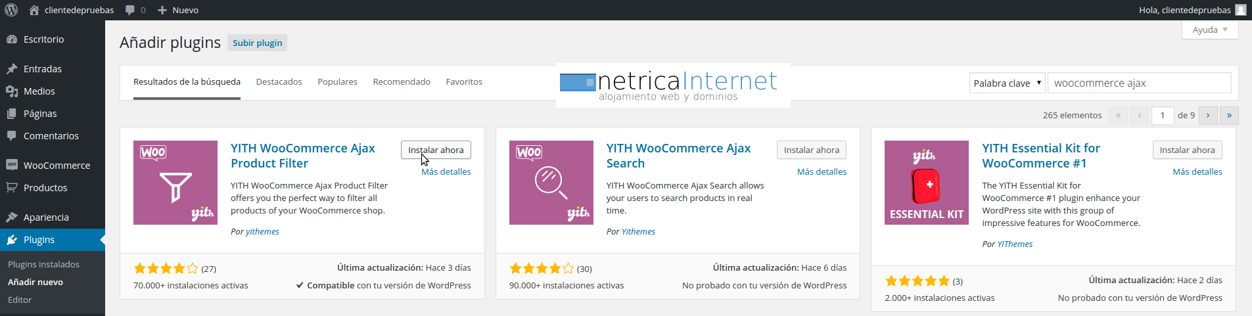Open the WooCommerce sidebar menu

pyautogui.click(x=57, y=166)
